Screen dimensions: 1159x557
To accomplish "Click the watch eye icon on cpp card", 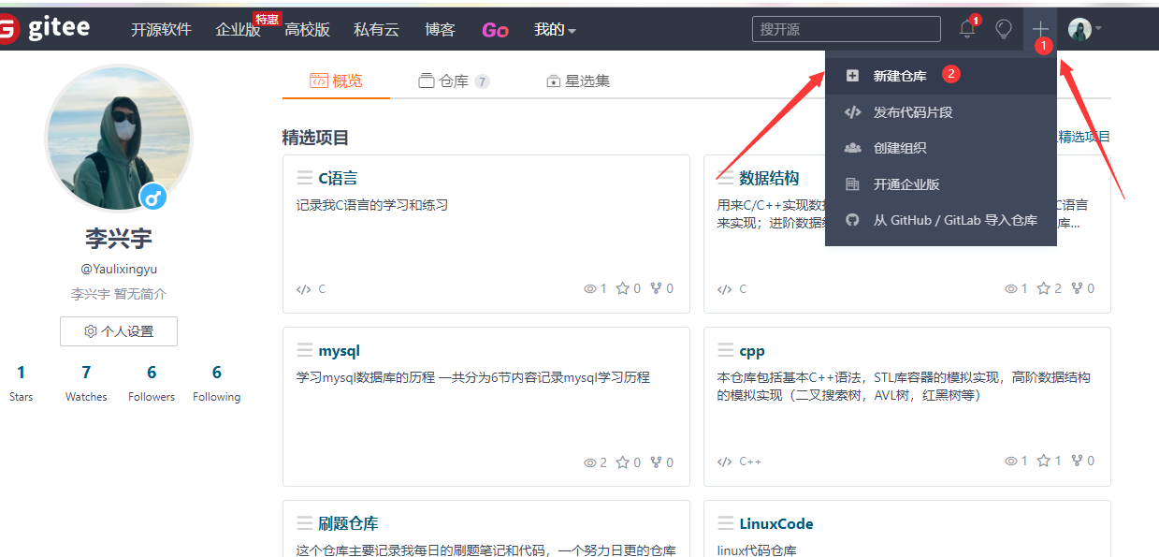I will [x=1011, y=462].
